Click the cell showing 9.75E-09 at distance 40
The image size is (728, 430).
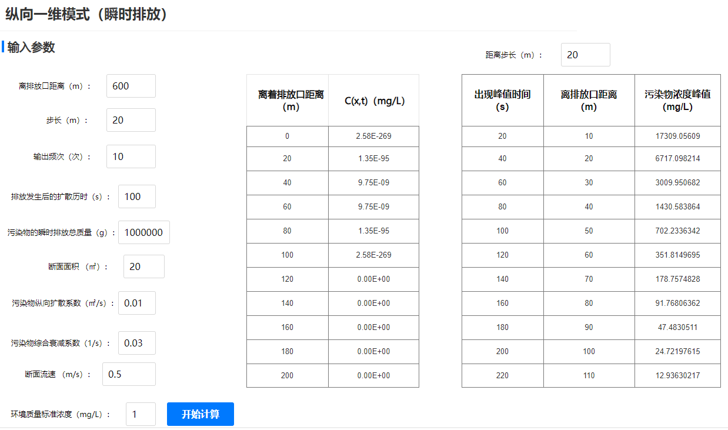(x=373, y=183)
